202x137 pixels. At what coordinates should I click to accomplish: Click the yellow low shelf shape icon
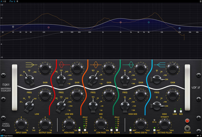[x=31, y=65]
